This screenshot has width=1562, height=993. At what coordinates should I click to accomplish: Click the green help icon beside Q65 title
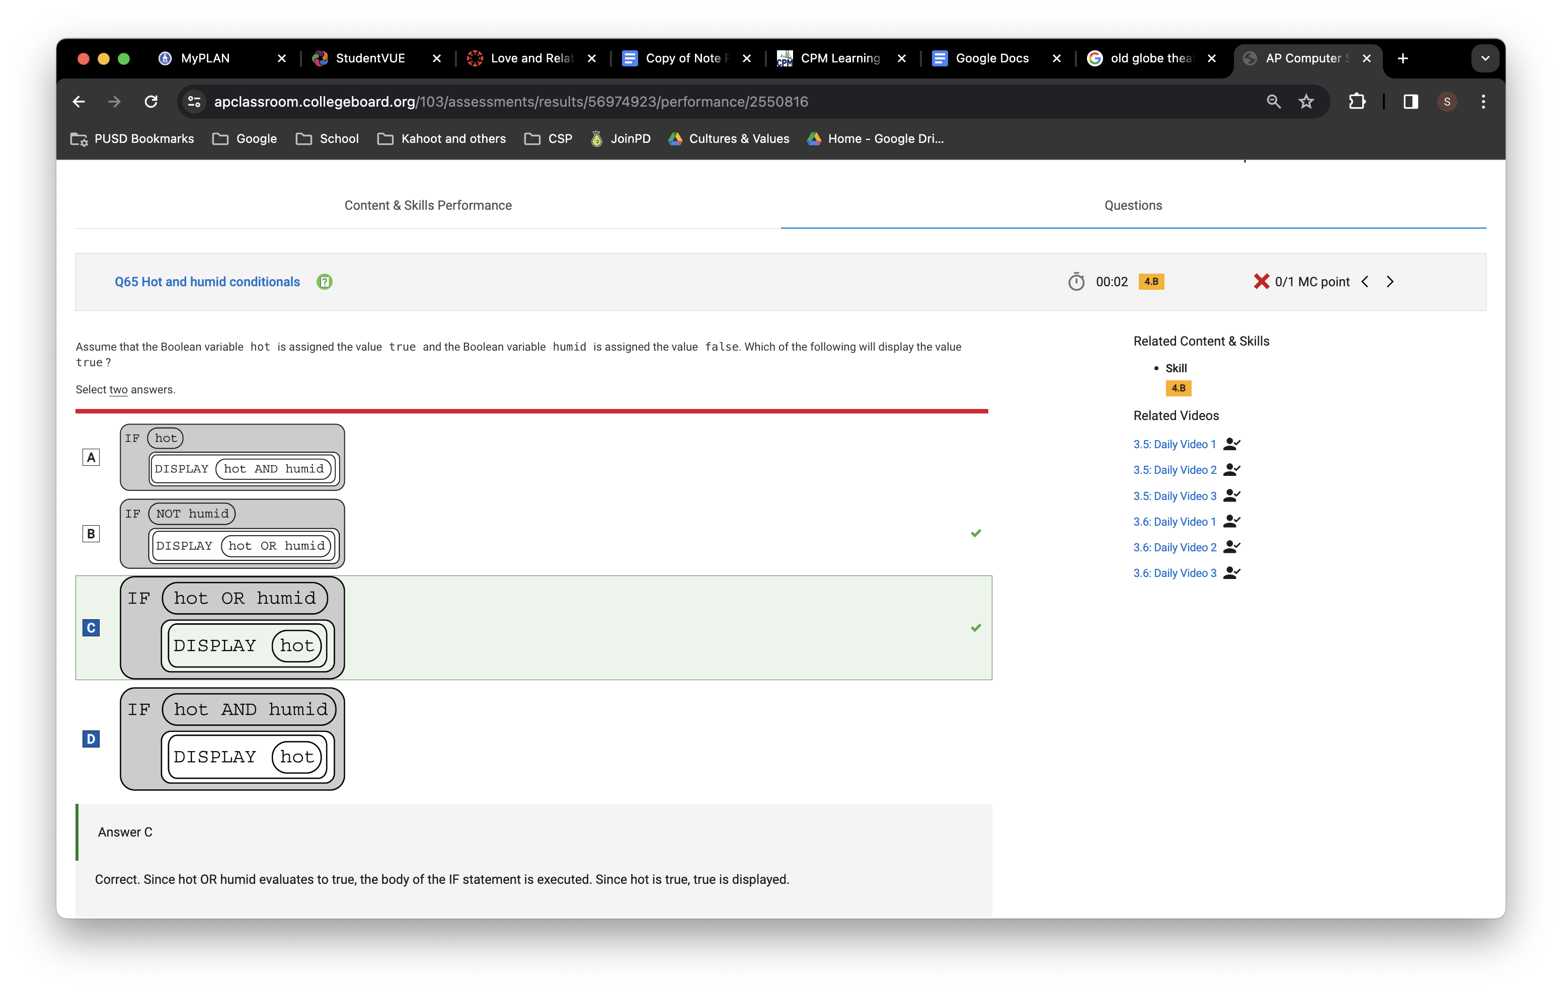tap(325, 282)
